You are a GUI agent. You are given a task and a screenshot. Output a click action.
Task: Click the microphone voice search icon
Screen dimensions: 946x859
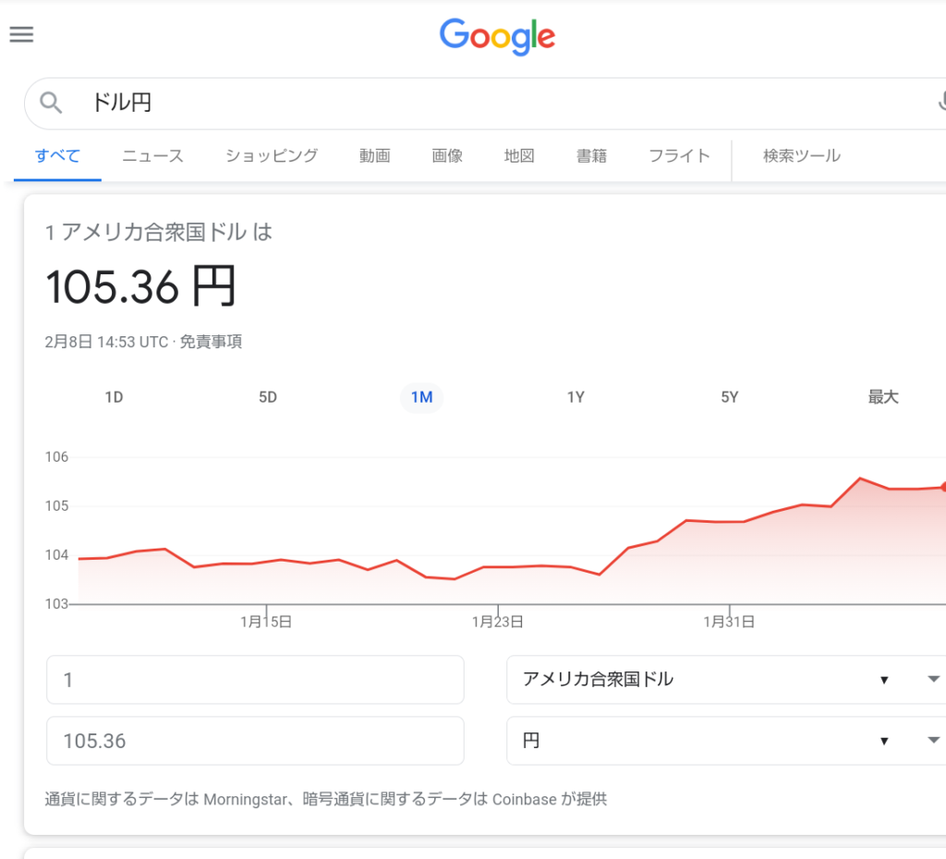click(940, 103)
